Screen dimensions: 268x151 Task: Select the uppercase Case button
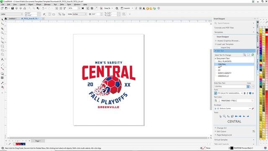point(248,87)
